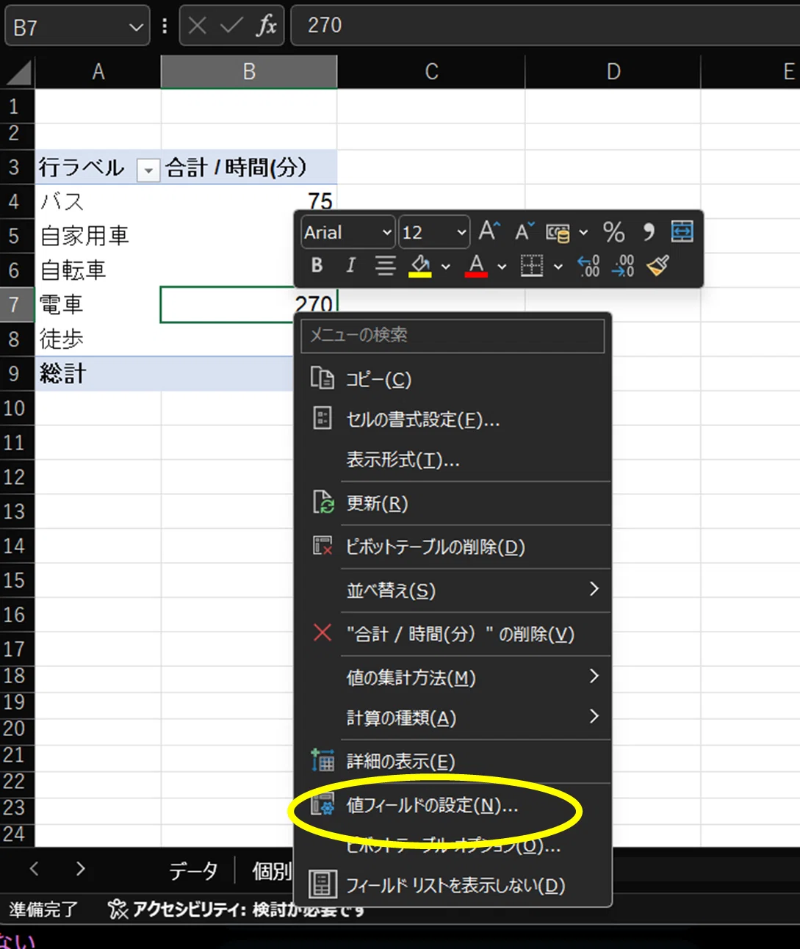Viewport: 800px width, 949px height.
Task: Click cell 自家用車
Action: tap(98, 236)
